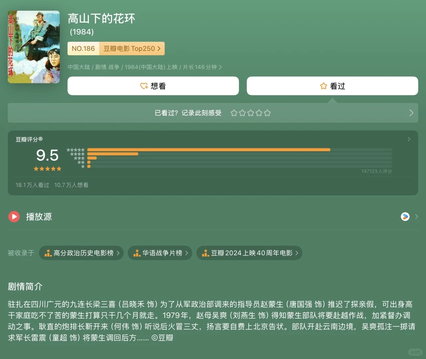
Task: Click the 已看过？记录此刻感受 prompt
Action: 188,113
